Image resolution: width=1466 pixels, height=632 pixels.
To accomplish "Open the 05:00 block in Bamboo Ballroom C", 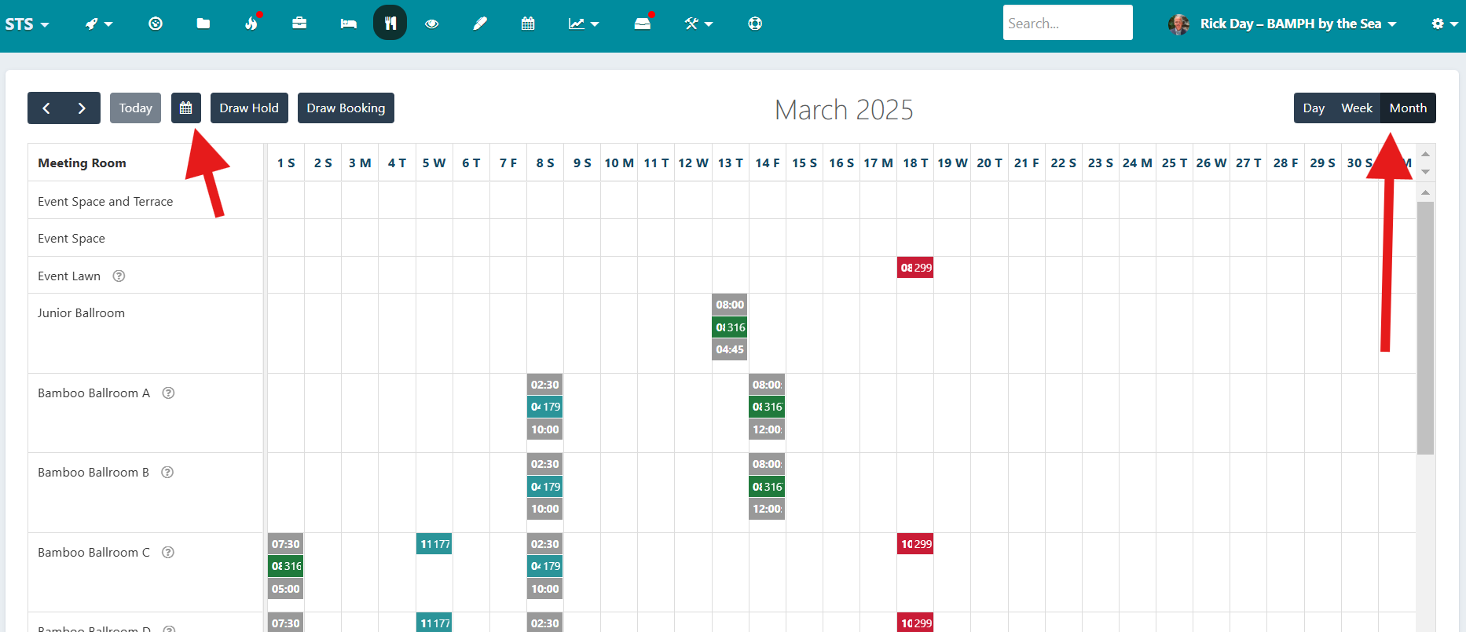I will (286, 589).
